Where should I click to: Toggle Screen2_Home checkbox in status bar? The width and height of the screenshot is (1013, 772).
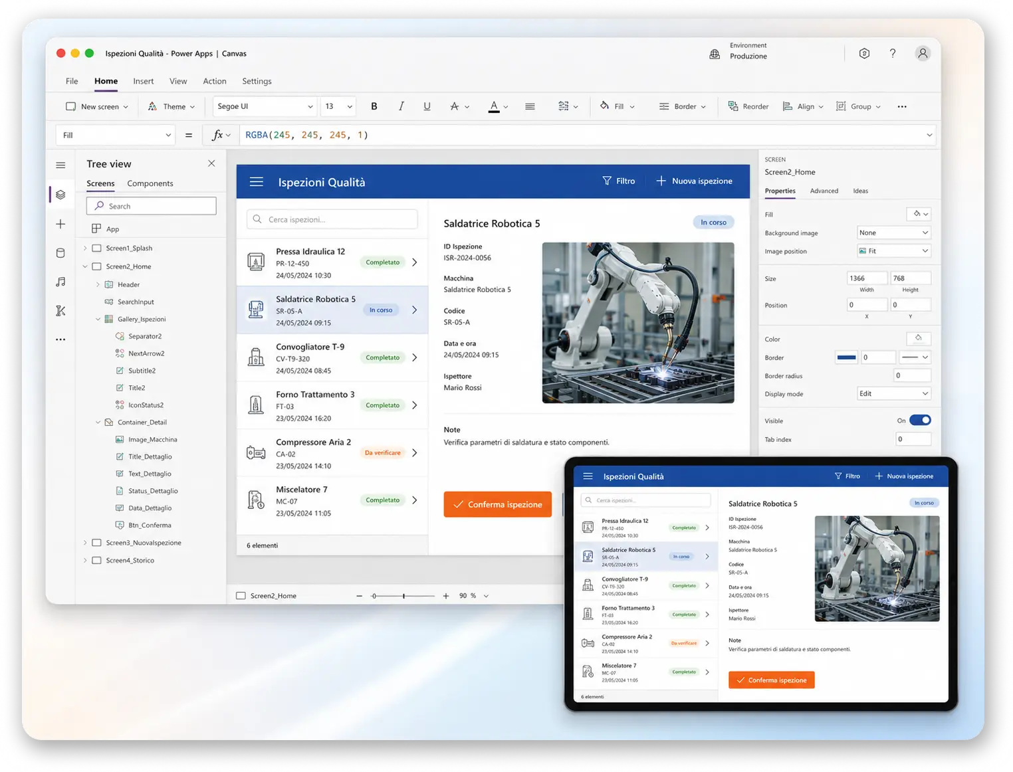(x=241, y=596)
